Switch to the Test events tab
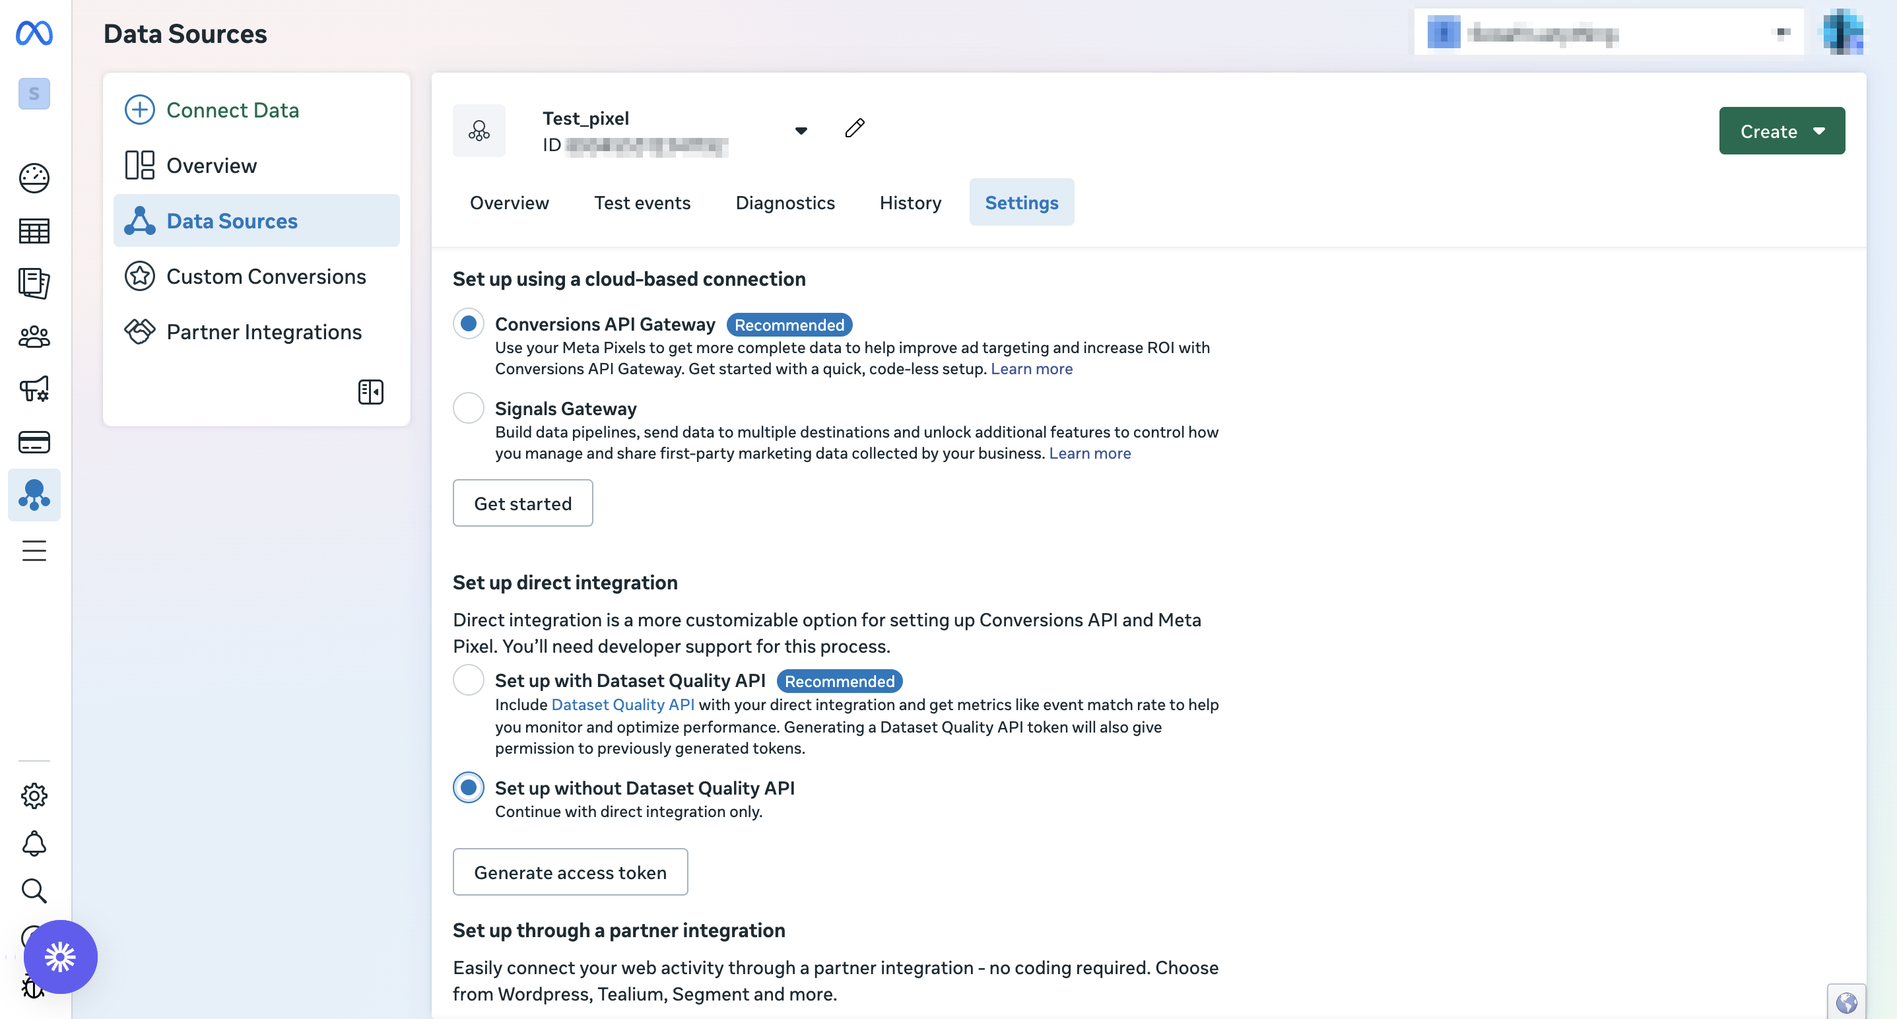The height and width of the screenshot is (1019, 1897). 642,203
